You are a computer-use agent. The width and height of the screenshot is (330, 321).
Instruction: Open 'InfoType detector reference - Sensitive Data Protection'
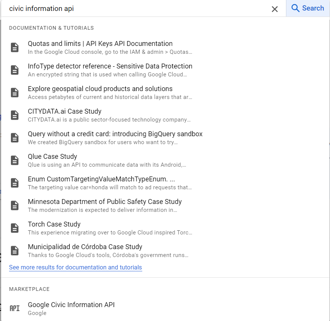click(110, 66)
